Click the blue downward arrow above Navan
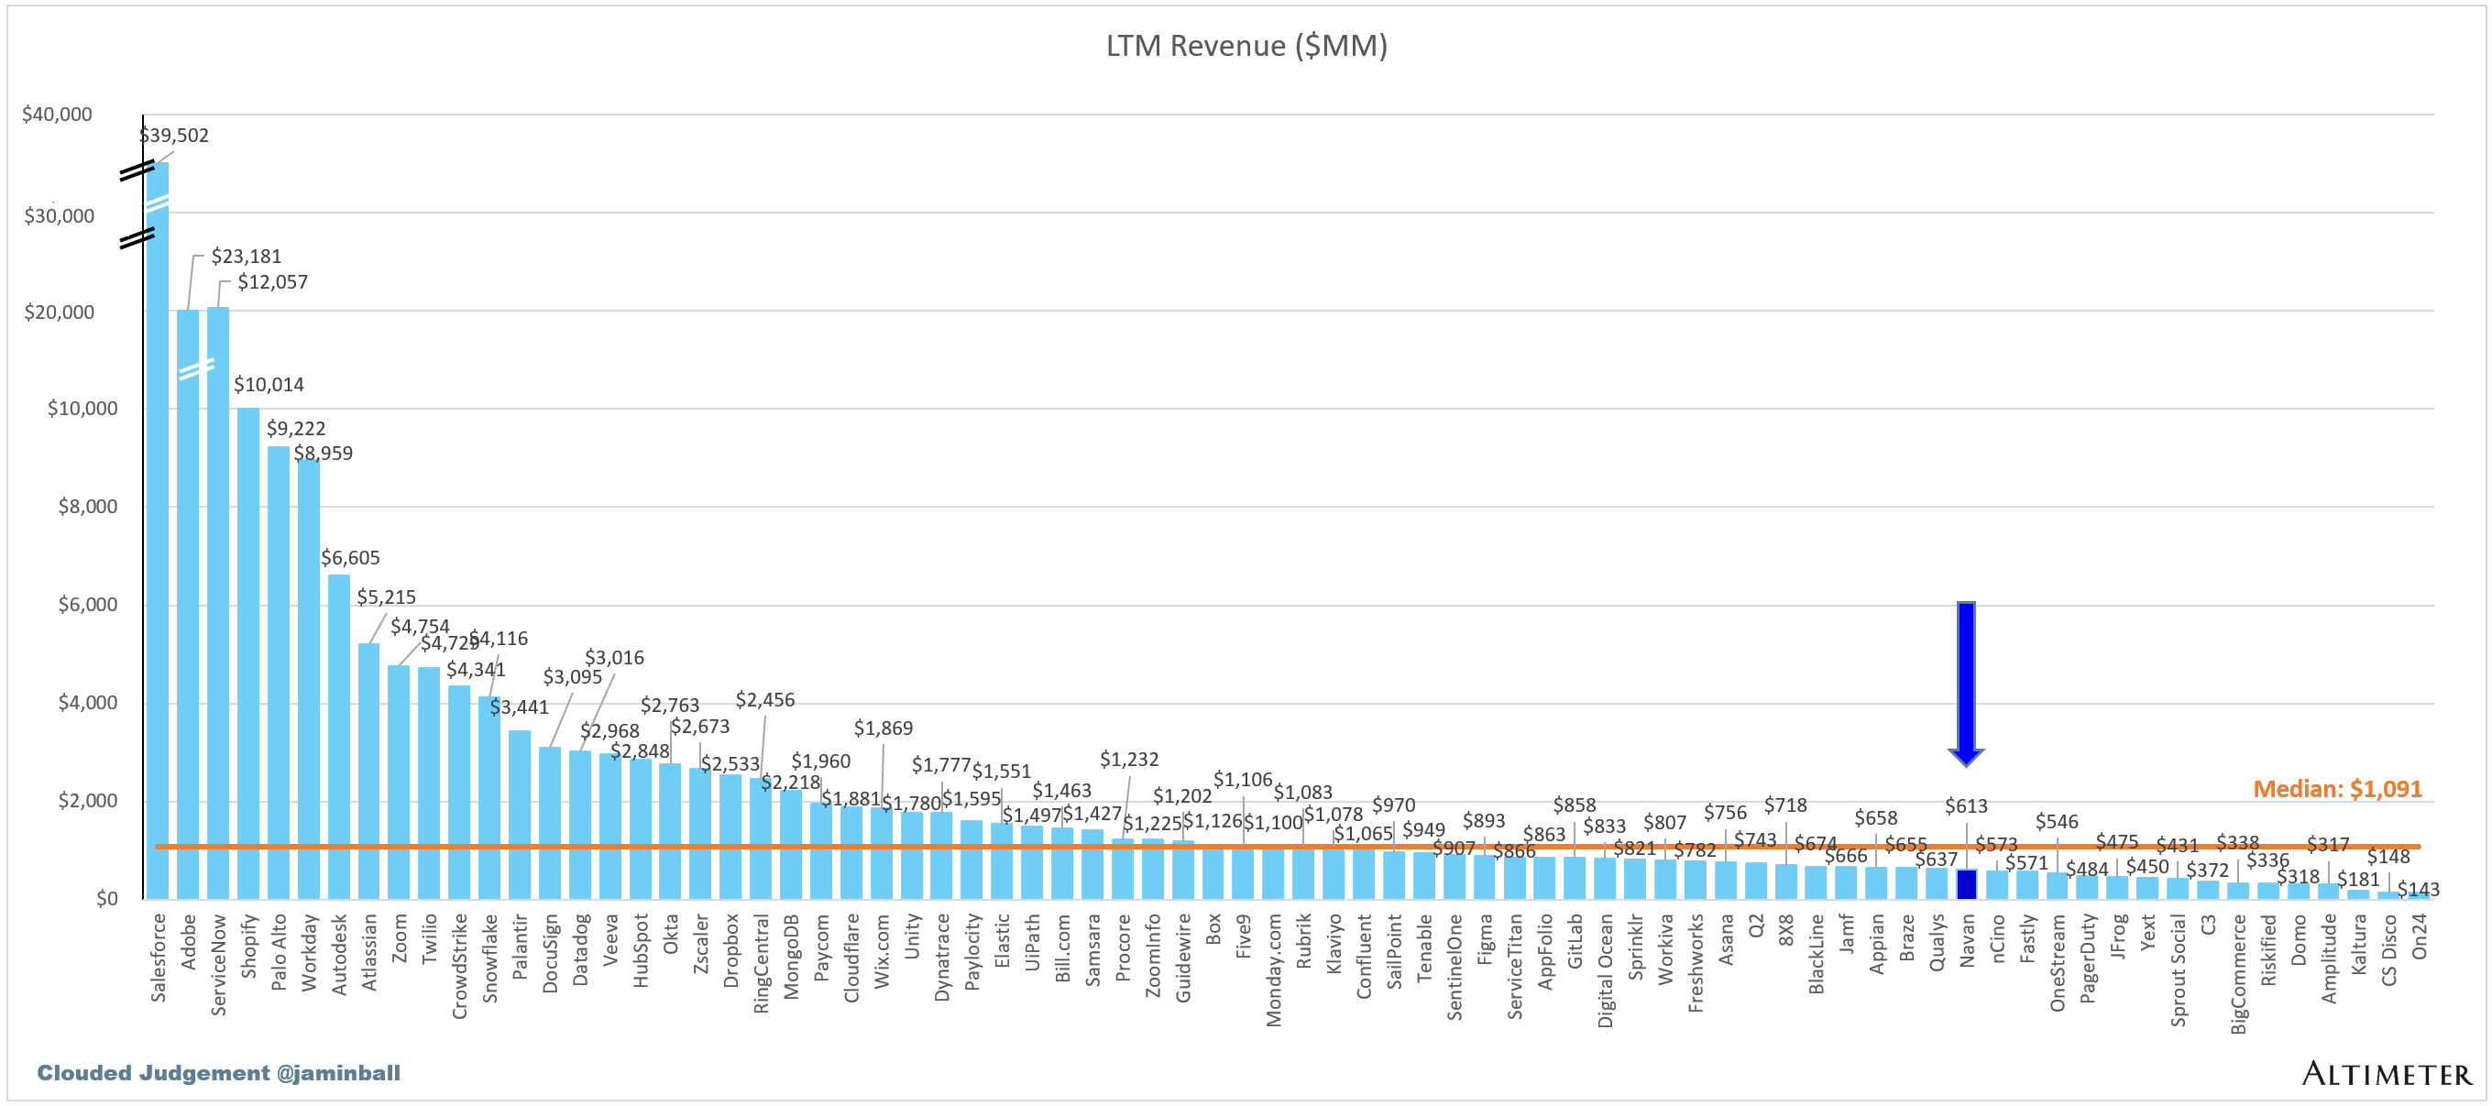This screenshot has width=2492, height=1106. (1965, 682)
